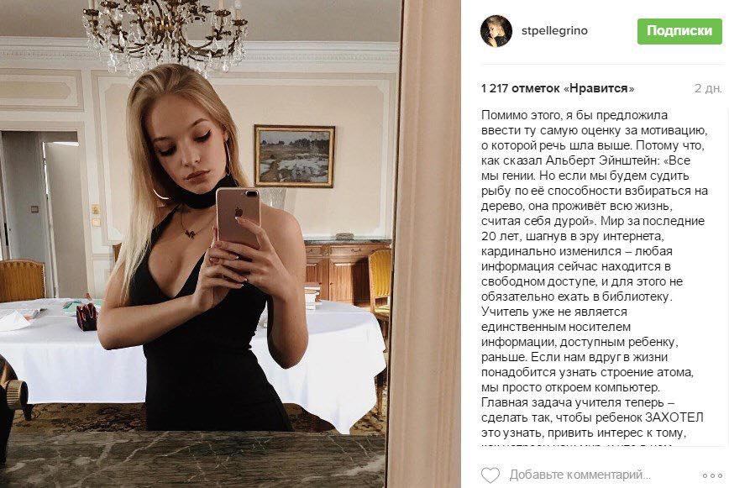Open the three-dot more options menu

pyautogui.click(x=712, y=475)
